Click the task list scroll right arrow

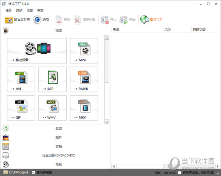pyautogui.click(x=217, y=166)
